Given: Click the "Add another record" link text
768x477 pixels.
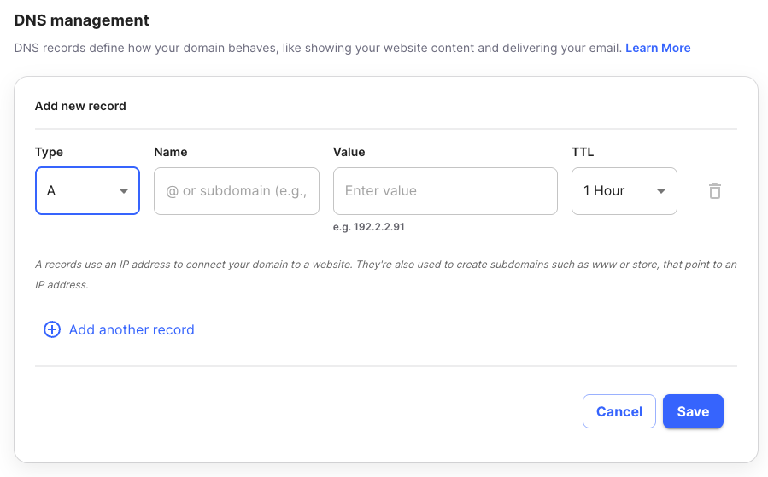Looking at the screenshot, I should [132, 330].
